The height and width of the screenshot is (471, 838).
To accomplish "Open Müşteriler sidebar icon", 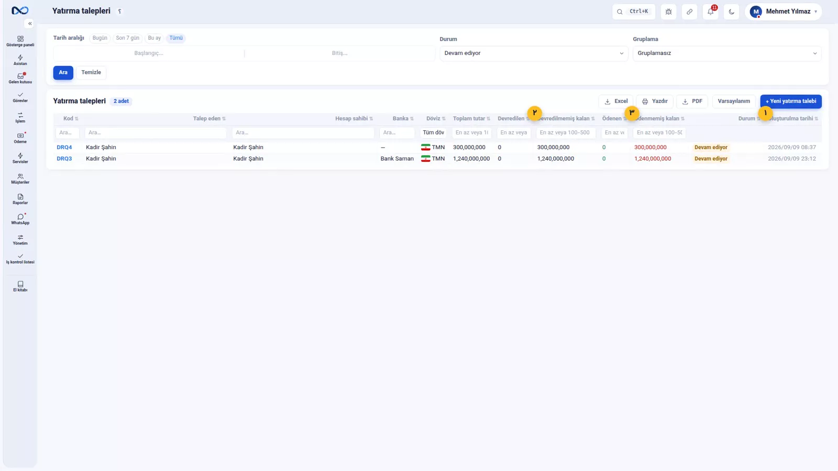I will 20,178.
